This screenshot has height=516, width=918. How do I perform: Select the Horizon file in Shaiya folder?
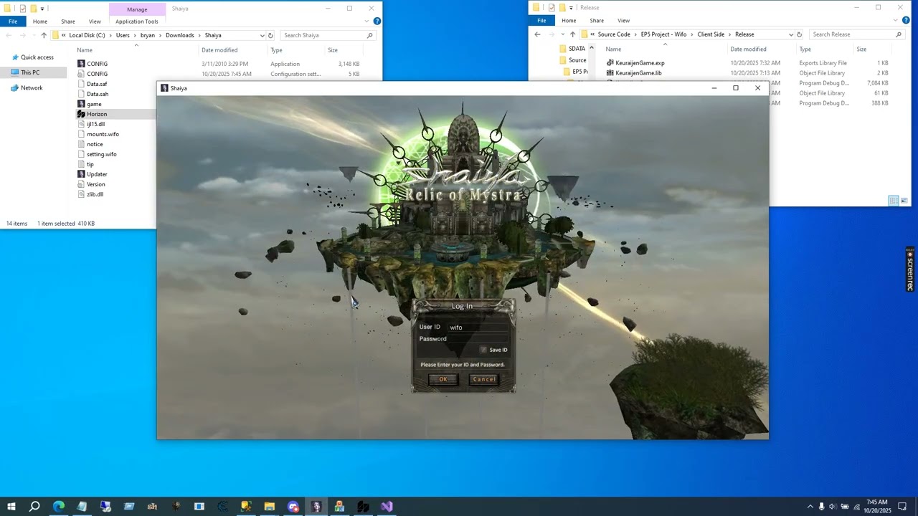coord(97,114)
